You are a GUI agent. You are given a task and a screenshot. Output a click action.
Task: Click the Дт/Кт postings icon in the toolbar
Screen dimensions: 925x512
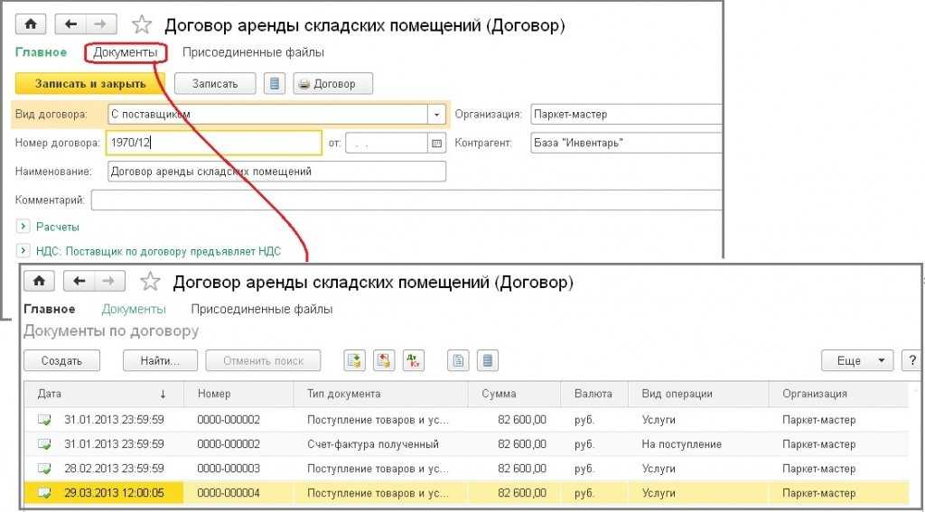[x=414, y=360]
